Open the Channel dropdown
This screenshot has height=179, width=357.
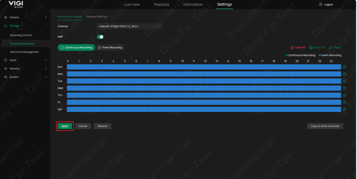click(x=129, y=26)
